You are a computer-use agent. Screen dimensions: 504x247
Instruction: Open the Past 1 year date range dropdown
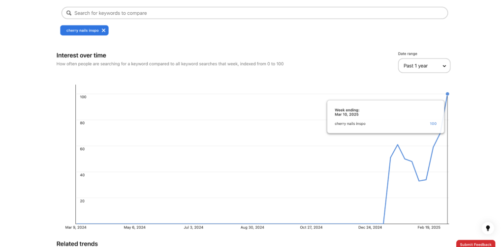point(424,66)
